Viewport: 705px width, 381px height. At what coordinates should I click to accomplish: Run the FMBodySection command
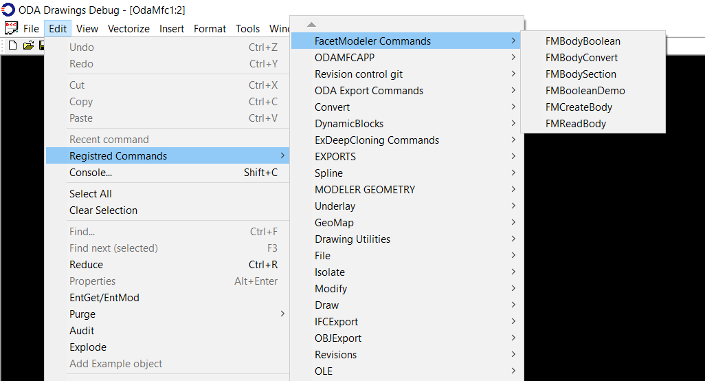(593, 74)
